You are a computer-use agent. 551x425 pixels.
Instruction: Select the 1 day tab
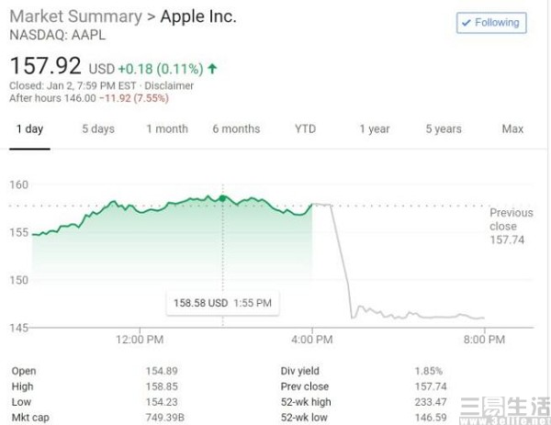click(29, 129)
